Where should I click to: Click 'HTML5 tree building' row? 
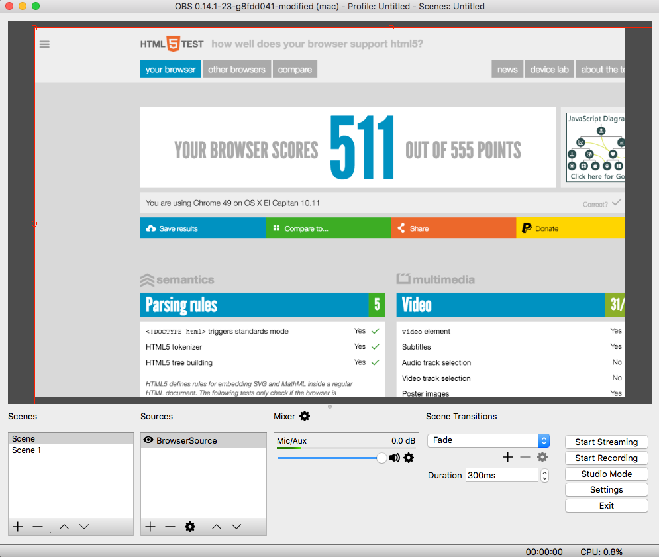263,362
